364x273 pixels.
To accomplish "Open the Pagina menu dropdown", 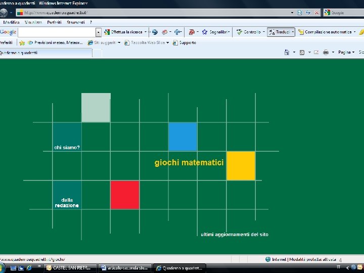I will [x=346, y=53].
